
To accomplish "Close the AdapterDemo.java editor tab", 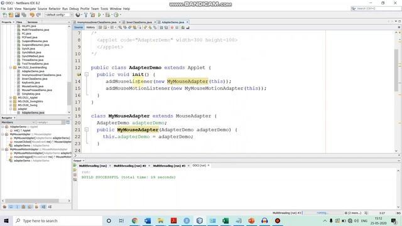I will 187,23.
